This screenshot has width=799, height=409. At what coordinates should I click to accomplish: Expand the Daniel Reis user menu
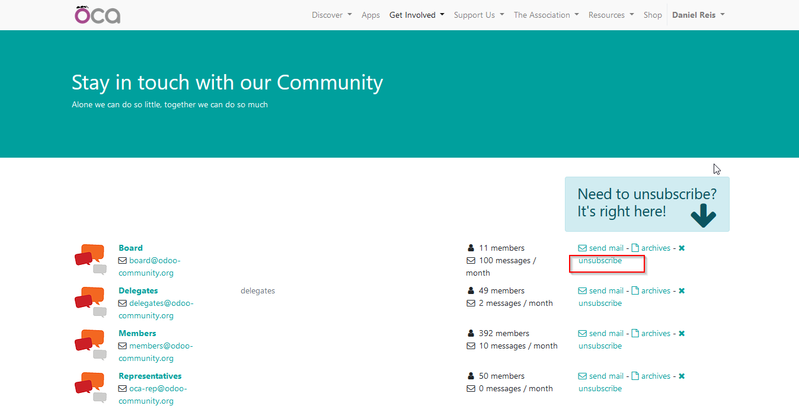point(698,15)
